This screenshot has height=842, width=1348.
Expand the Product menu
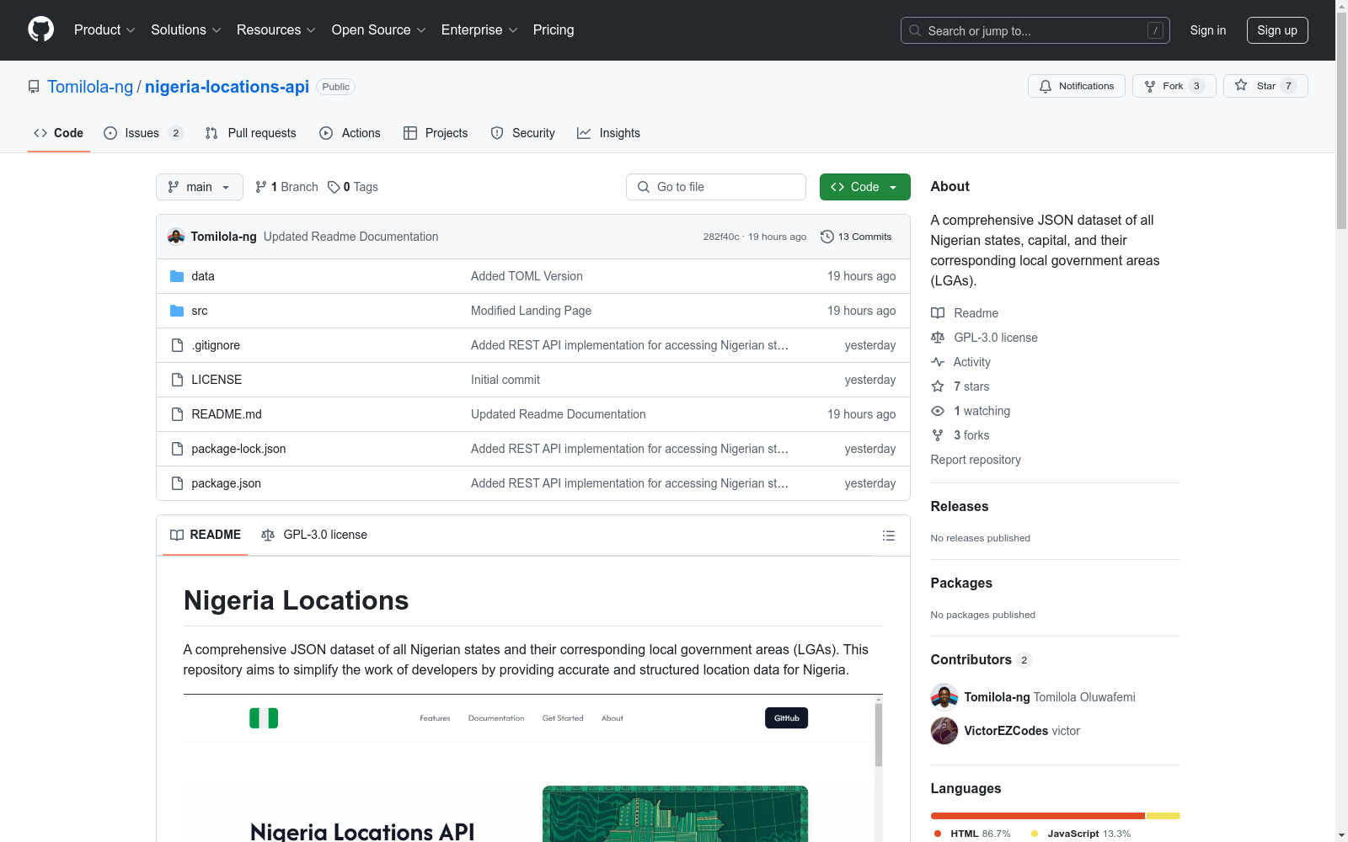click(104, 30)
